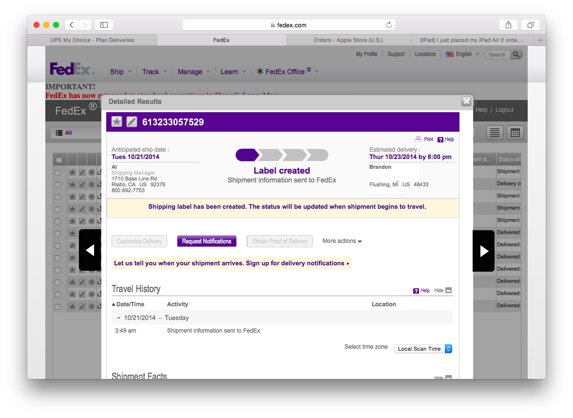Screen dimensions: 573x418
Task: Go to previous shipment with left arrow
Action: (x=90, y=250)
